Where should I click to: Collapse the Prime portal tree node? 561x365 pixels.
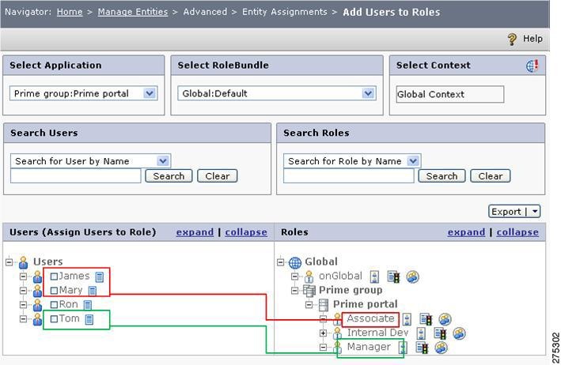click(x=309, y=305)
